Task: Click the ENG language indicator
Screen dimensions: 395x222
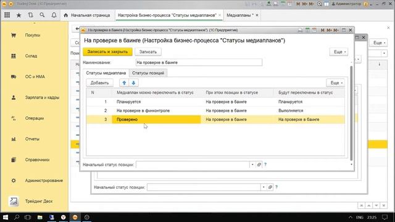Action: (x=359, y=217)
